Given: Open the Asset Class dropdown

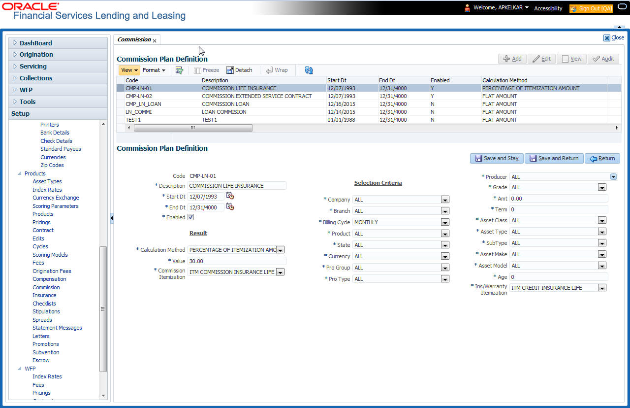Looking at the screenshot, I should [x=602, y=220].
